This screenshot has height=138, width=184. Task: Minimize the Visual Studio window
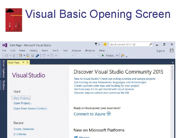click(x=157, y=44)
